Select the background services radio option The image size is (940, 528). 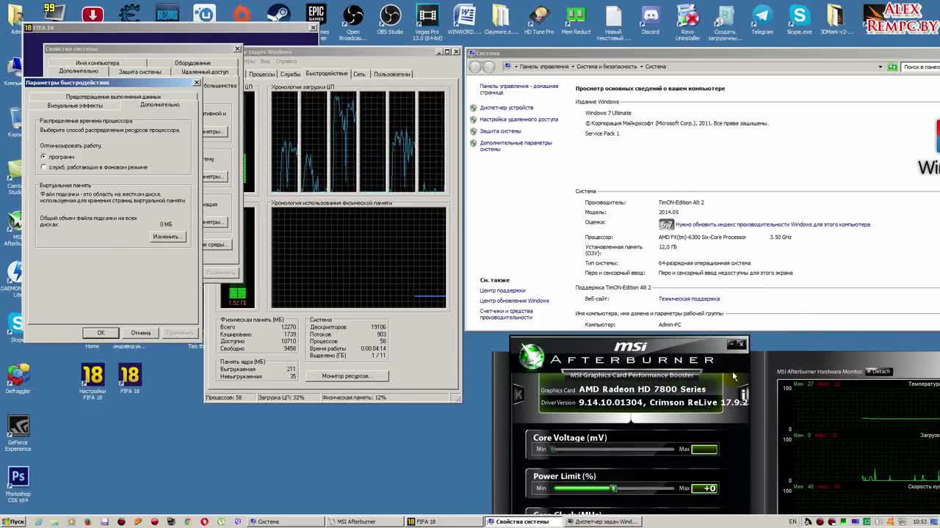pos(43,167)
